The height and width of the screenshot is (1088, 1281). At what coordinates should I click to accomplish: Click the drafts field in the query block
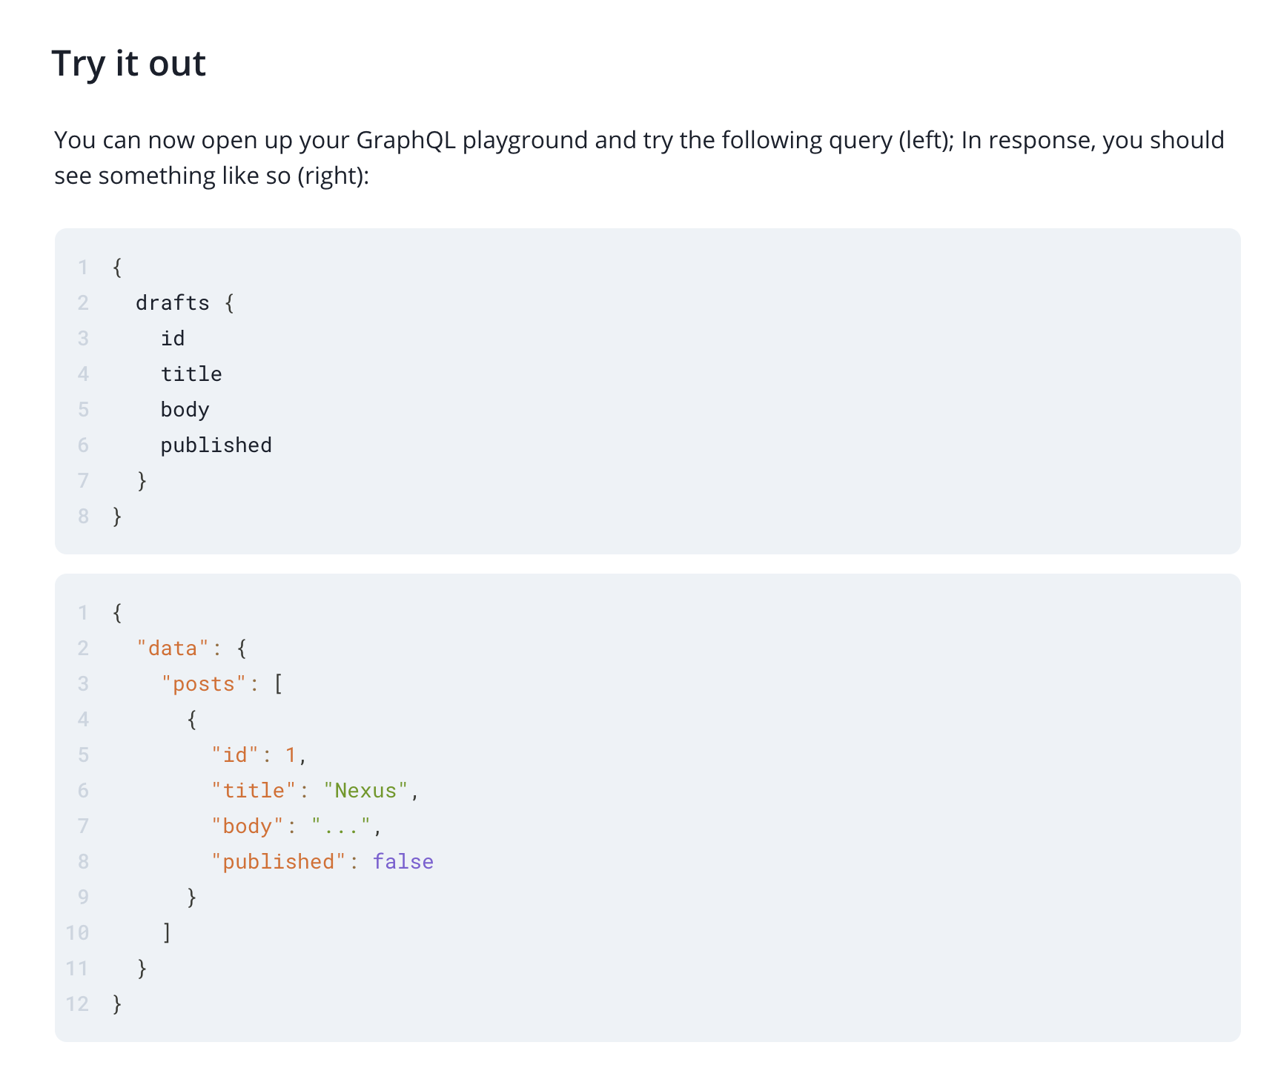tap(173, 302)
